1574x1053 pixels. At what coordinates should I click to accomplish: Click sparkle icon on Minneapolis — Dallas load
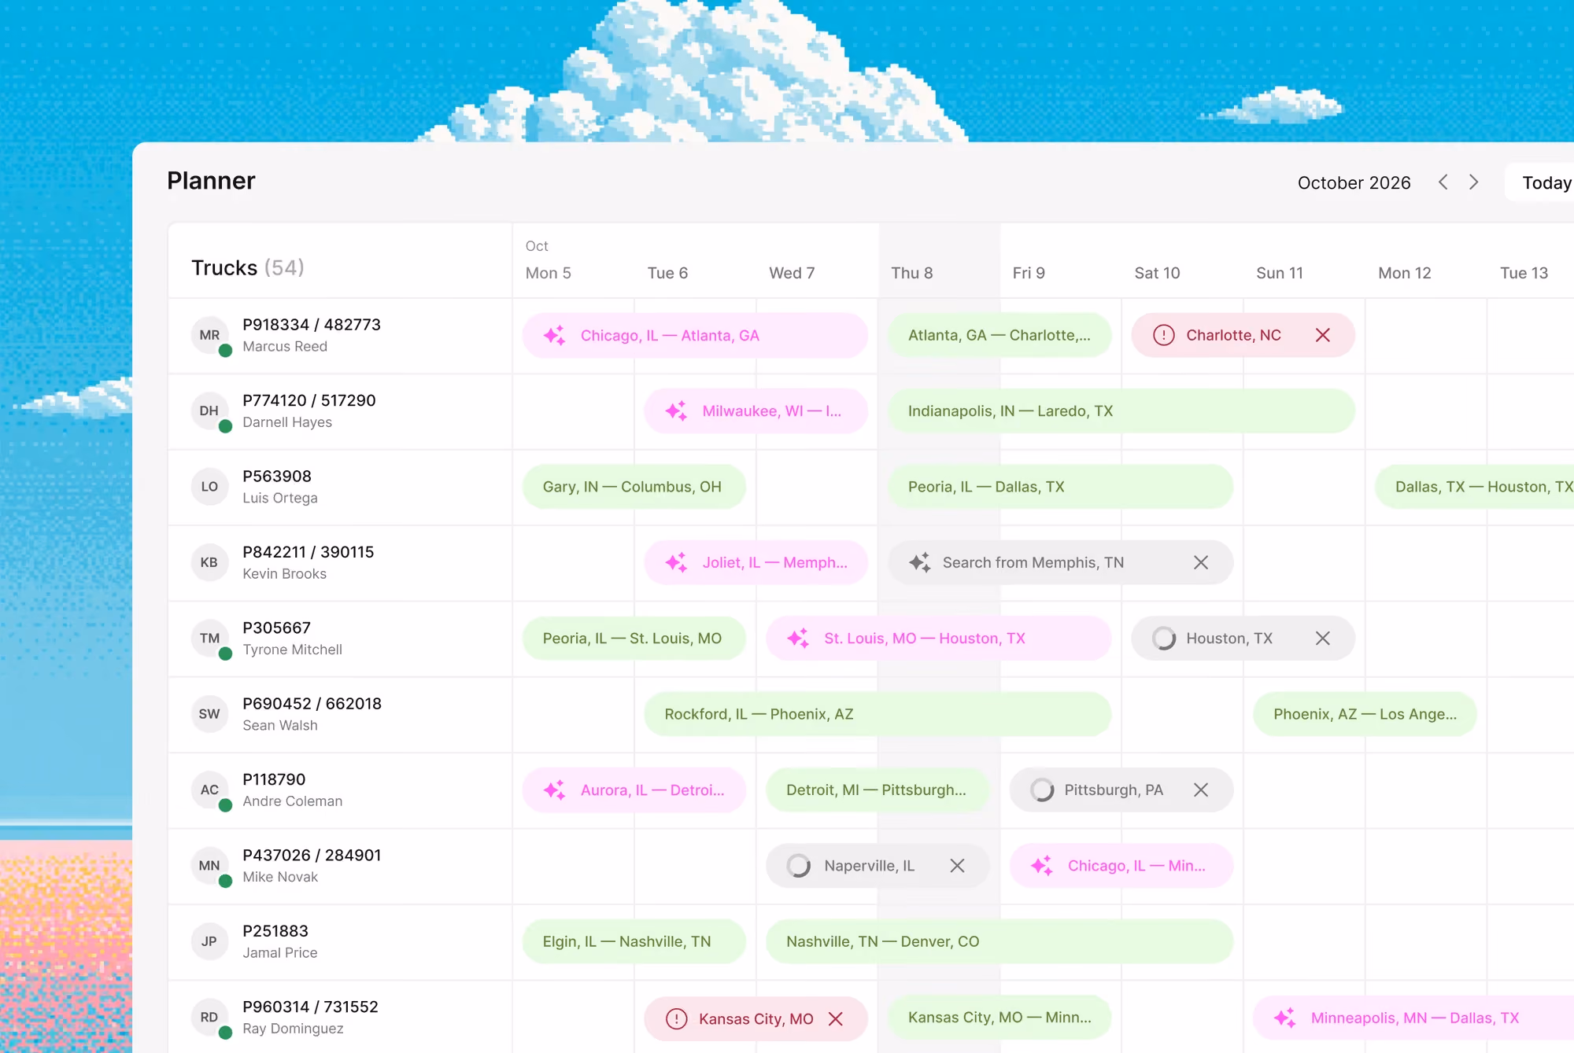pyautogui.click(x=1284, y=1018)
